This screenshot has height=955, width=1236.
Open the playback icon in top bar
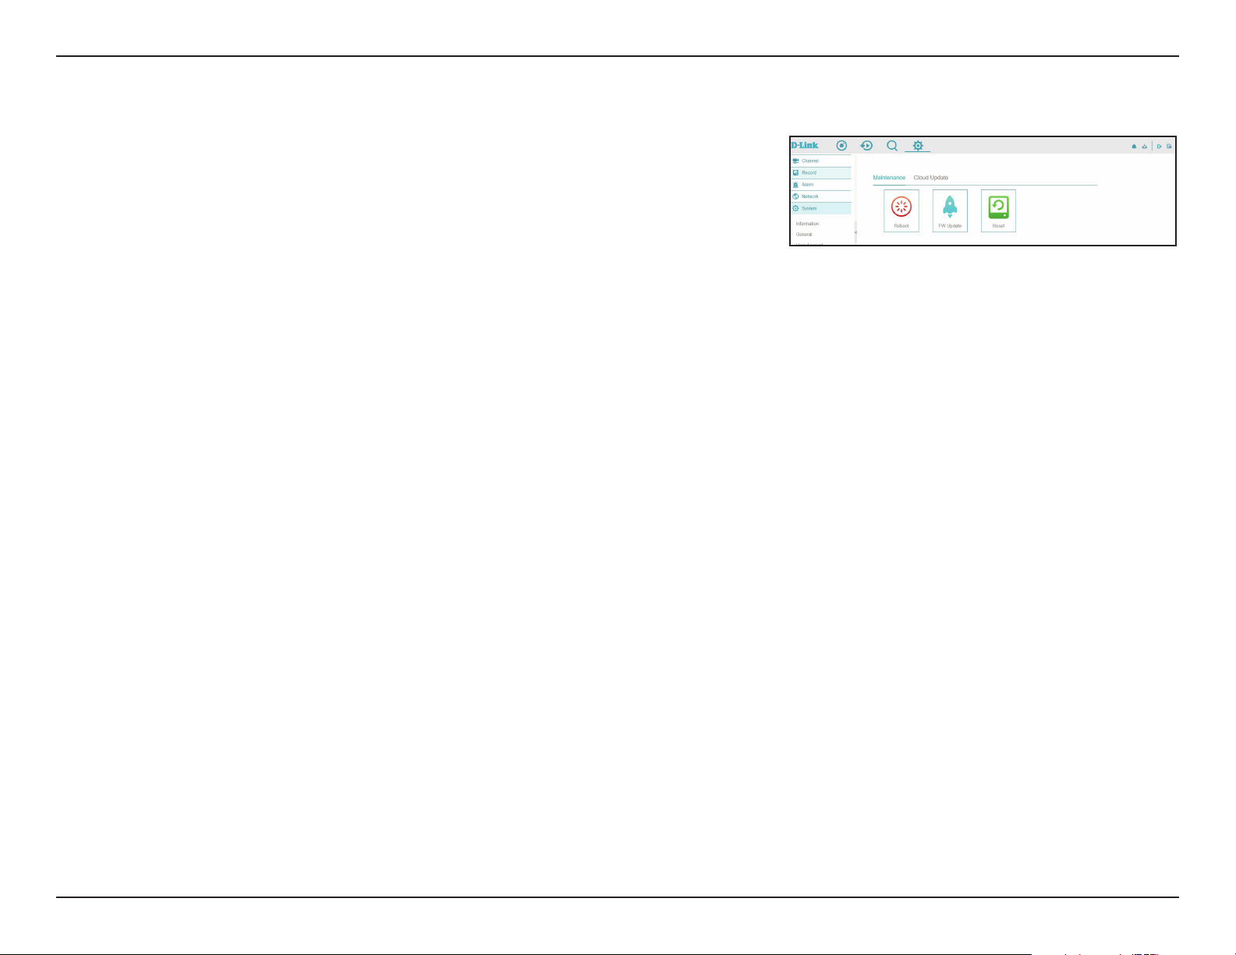(x=866, y=146)
